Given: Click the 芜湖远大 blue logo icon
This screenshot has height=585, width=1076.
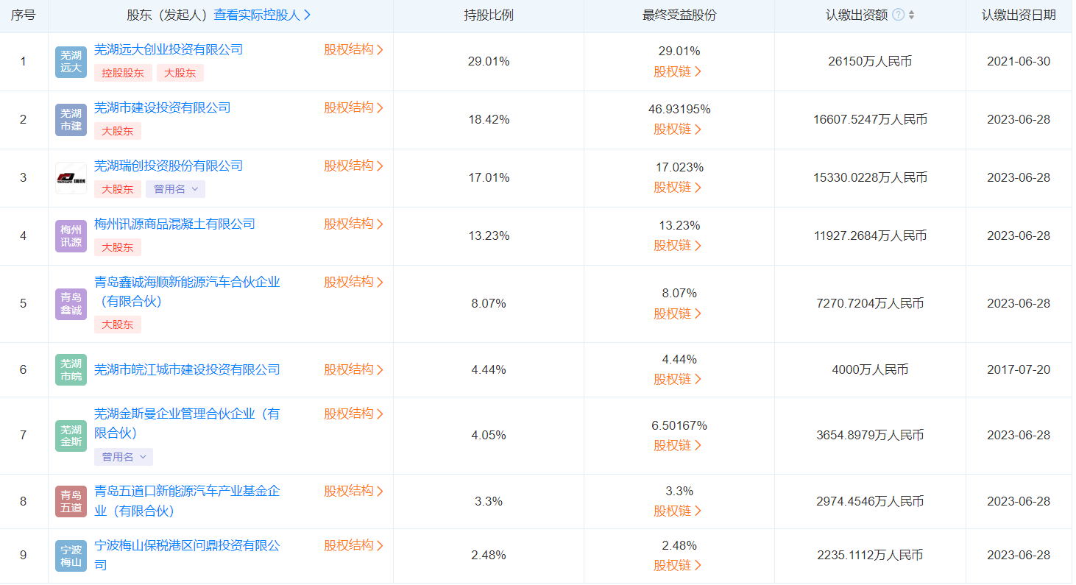Looking at the screenshot, I should click(71, 62).
